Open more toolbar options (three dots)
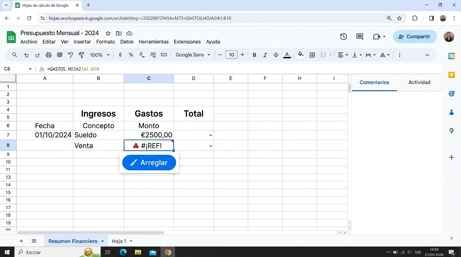The height and width of the screenshot is (257, 461). pyautogui.click(x=400, y=55)
